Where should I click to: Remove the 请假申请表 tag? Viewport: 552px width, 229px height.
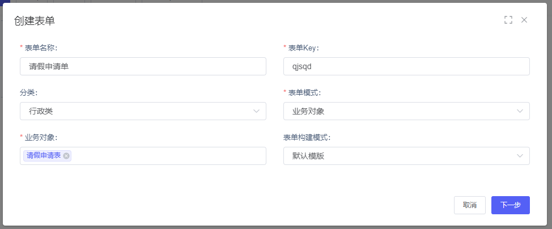(66, 156)
